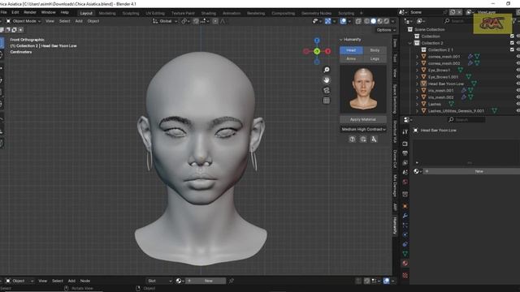
Task: Click the Z axis blue gizmo ball
Action: coord(317,41)
